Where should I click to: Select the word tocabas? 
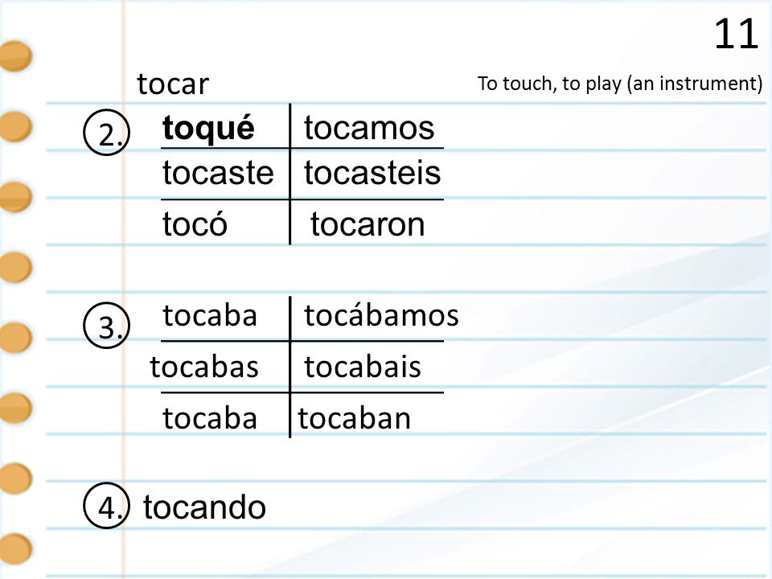tap(204, 367)
